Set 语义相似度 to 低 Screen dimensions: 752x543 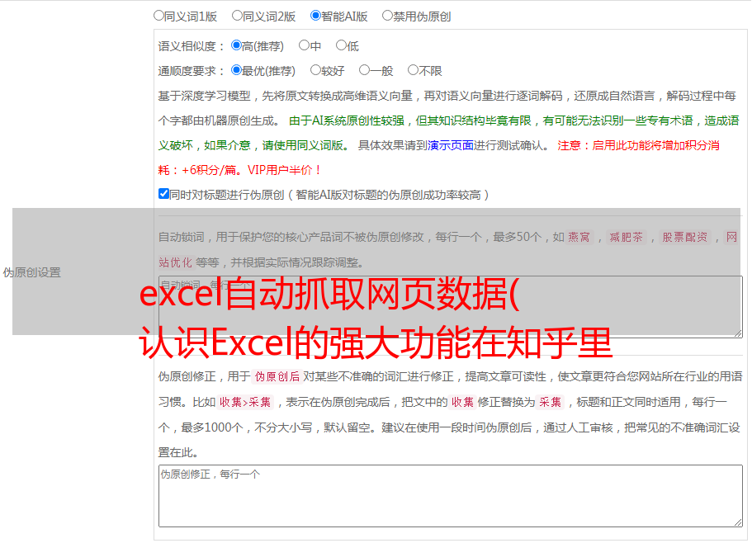point(341,45)
